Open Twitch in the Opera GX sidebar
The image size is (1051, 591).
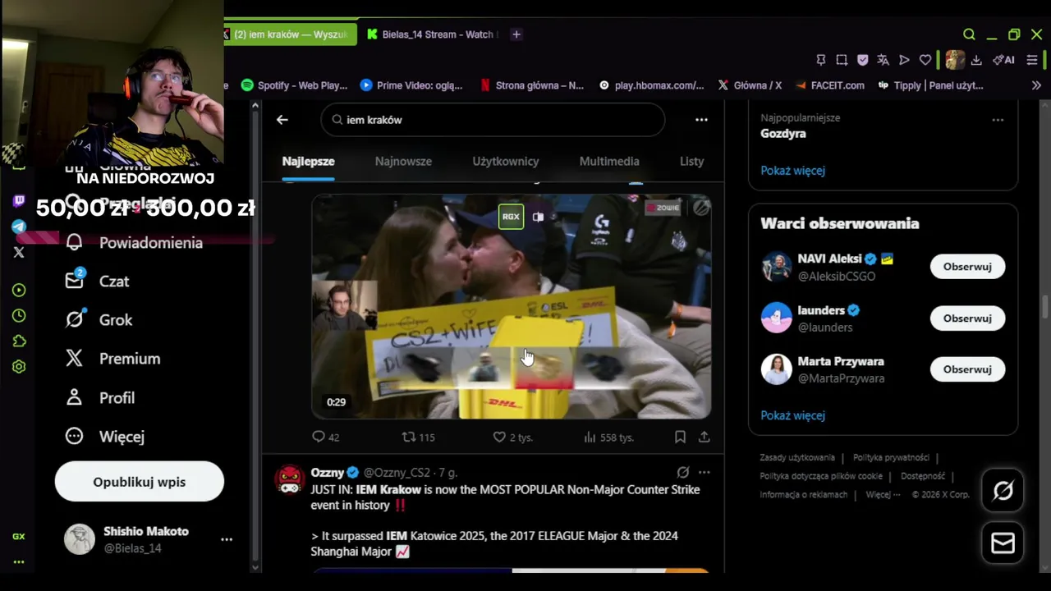pyautogui.click(x=19, y=201)
